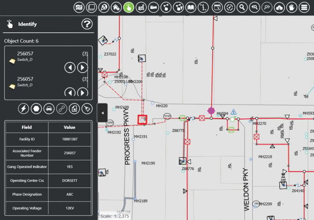Click the Phase Designation ABC value

[70, 194]
